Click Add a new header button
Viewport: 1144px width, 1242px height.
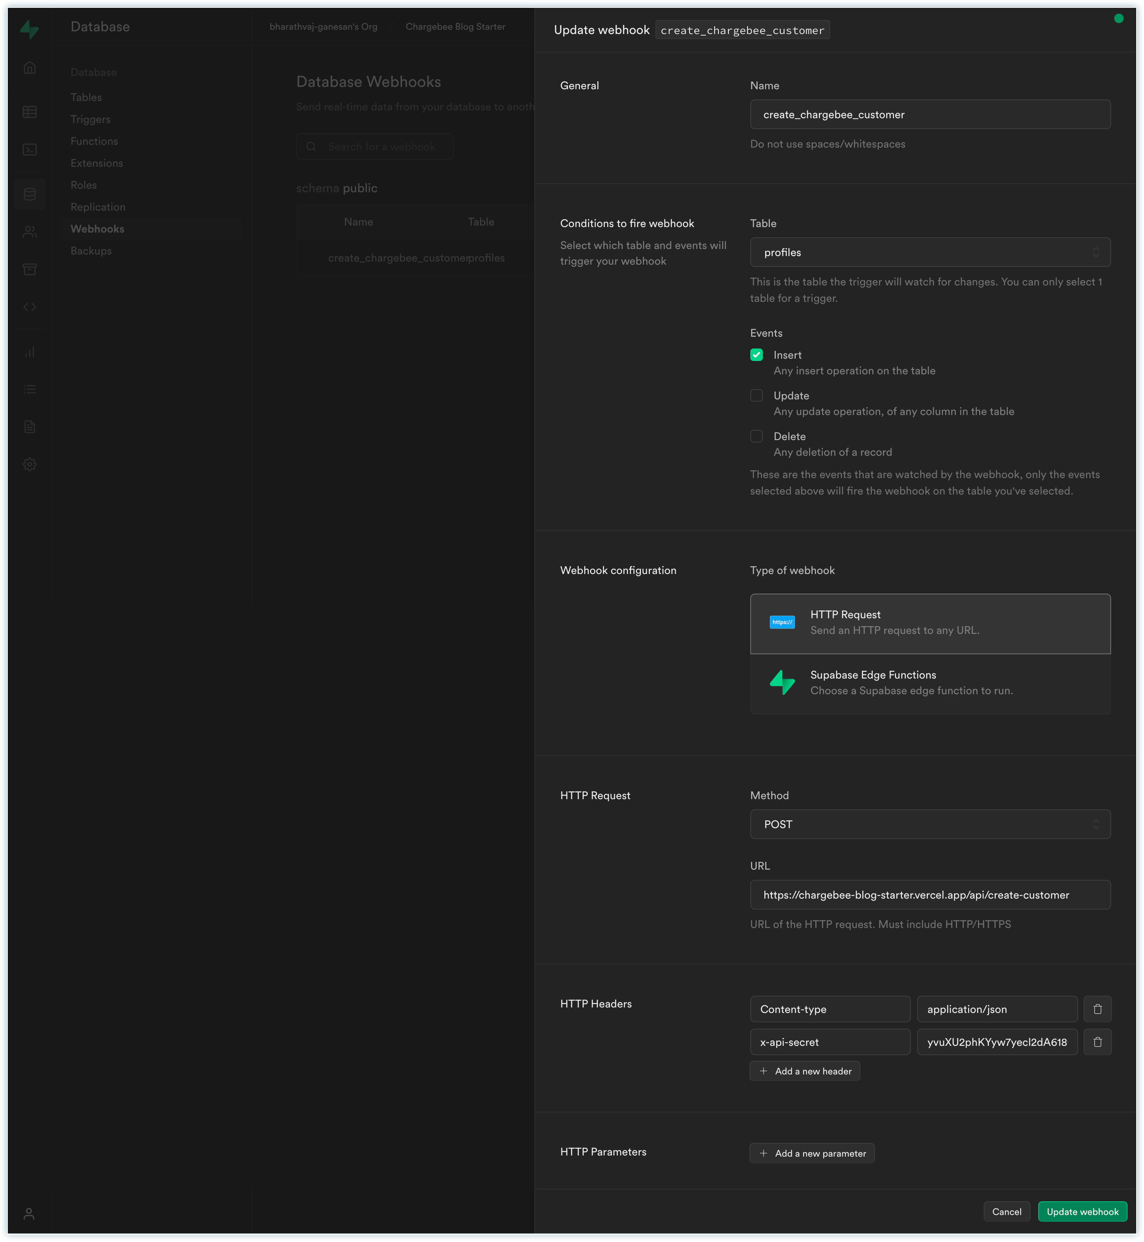click(804, 1071)
